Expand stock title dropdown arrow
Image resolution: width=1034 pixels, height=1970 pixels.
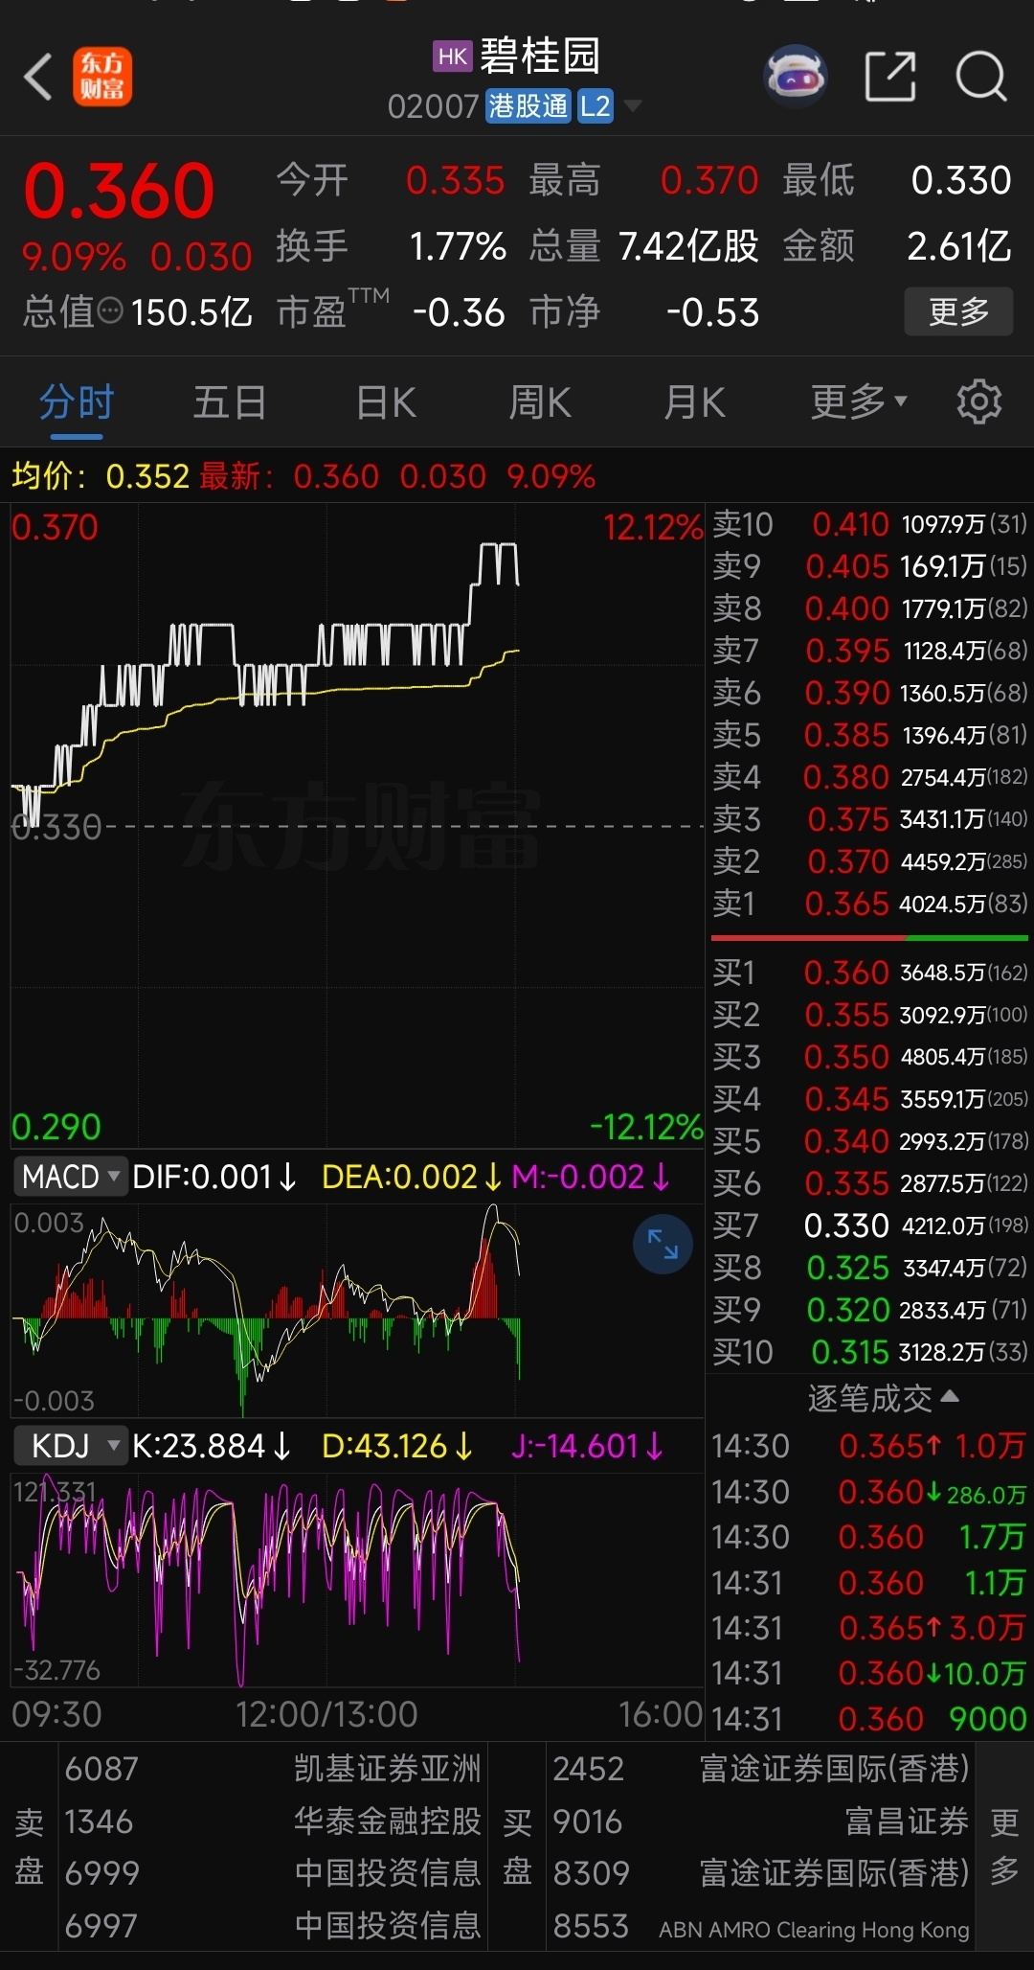point(632,105)
